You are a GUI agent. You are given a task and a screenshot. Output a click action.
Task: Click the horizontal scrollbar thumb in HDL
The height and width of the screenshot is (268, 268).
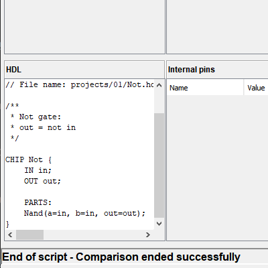[29, 234]
